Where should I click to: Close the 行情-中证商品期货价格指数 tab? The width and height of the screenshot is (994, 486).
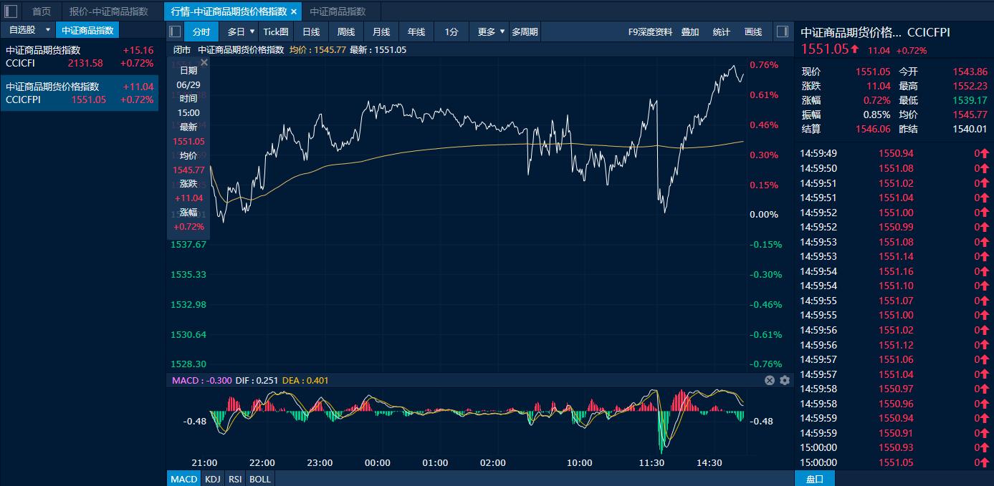pyautogui.click(x=294, y=11)
